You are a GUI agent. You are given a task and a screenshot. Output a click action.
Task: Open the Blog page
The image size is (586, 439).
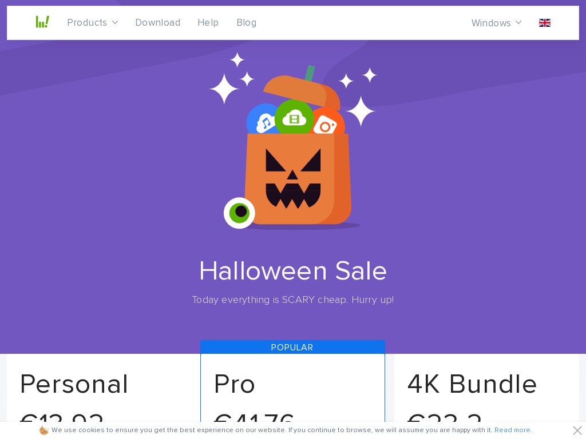click(x=246, y=22)
